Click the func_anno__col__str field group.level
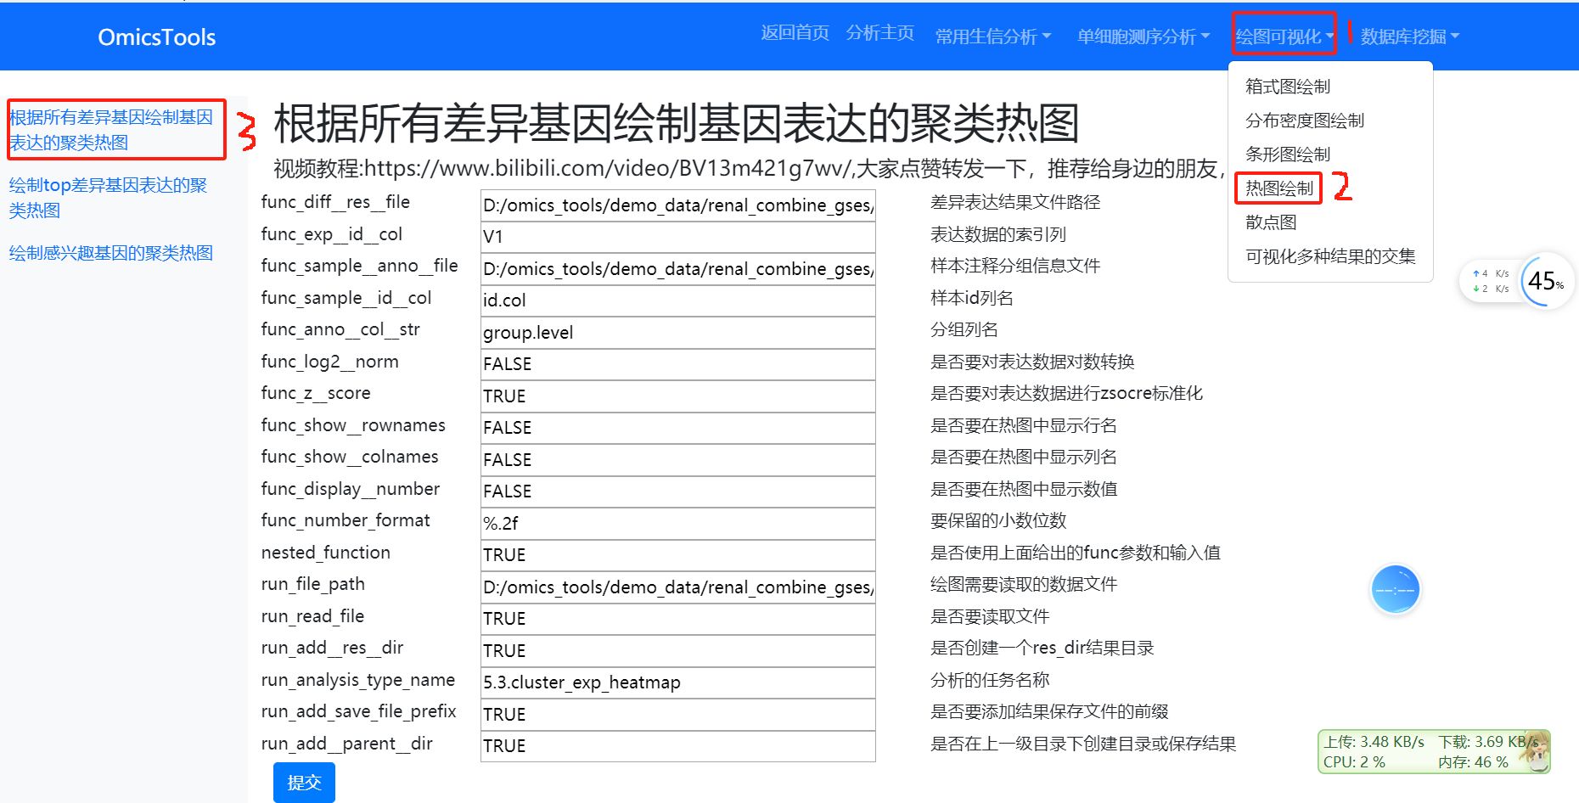The width and height of the screenshot is (1579, 803). [x=677, y=333]
